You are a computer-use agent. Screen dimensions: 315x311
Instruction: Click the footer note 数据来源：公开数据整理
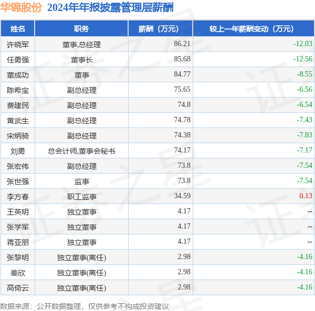pyautogui.click(x=40, y=306)
